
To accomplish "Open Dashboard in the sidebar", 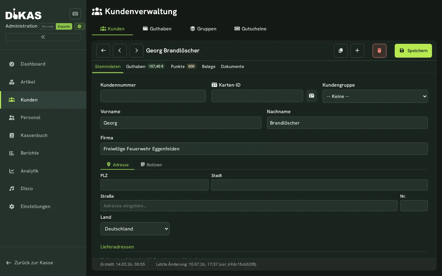I will click(43, 64).
